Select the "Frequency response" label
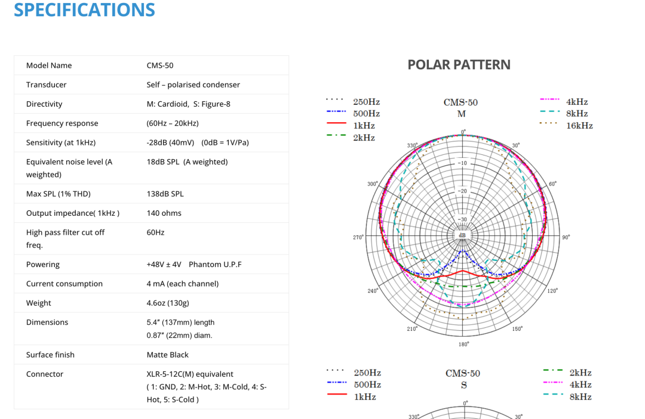This screenshot has height=419, width=645. point(62,123)
